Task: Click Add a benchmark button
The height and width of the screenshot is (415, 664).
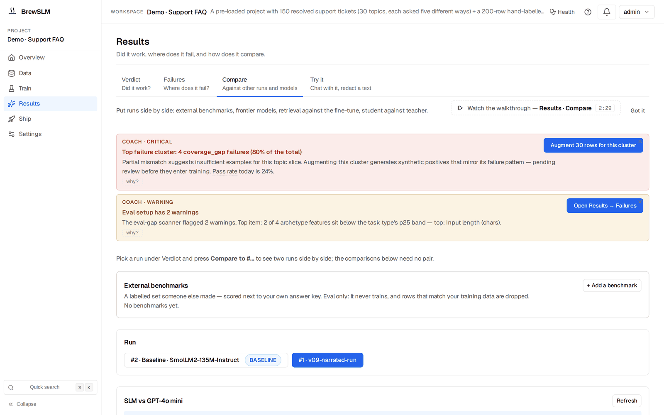Action: tap(612, 286)
